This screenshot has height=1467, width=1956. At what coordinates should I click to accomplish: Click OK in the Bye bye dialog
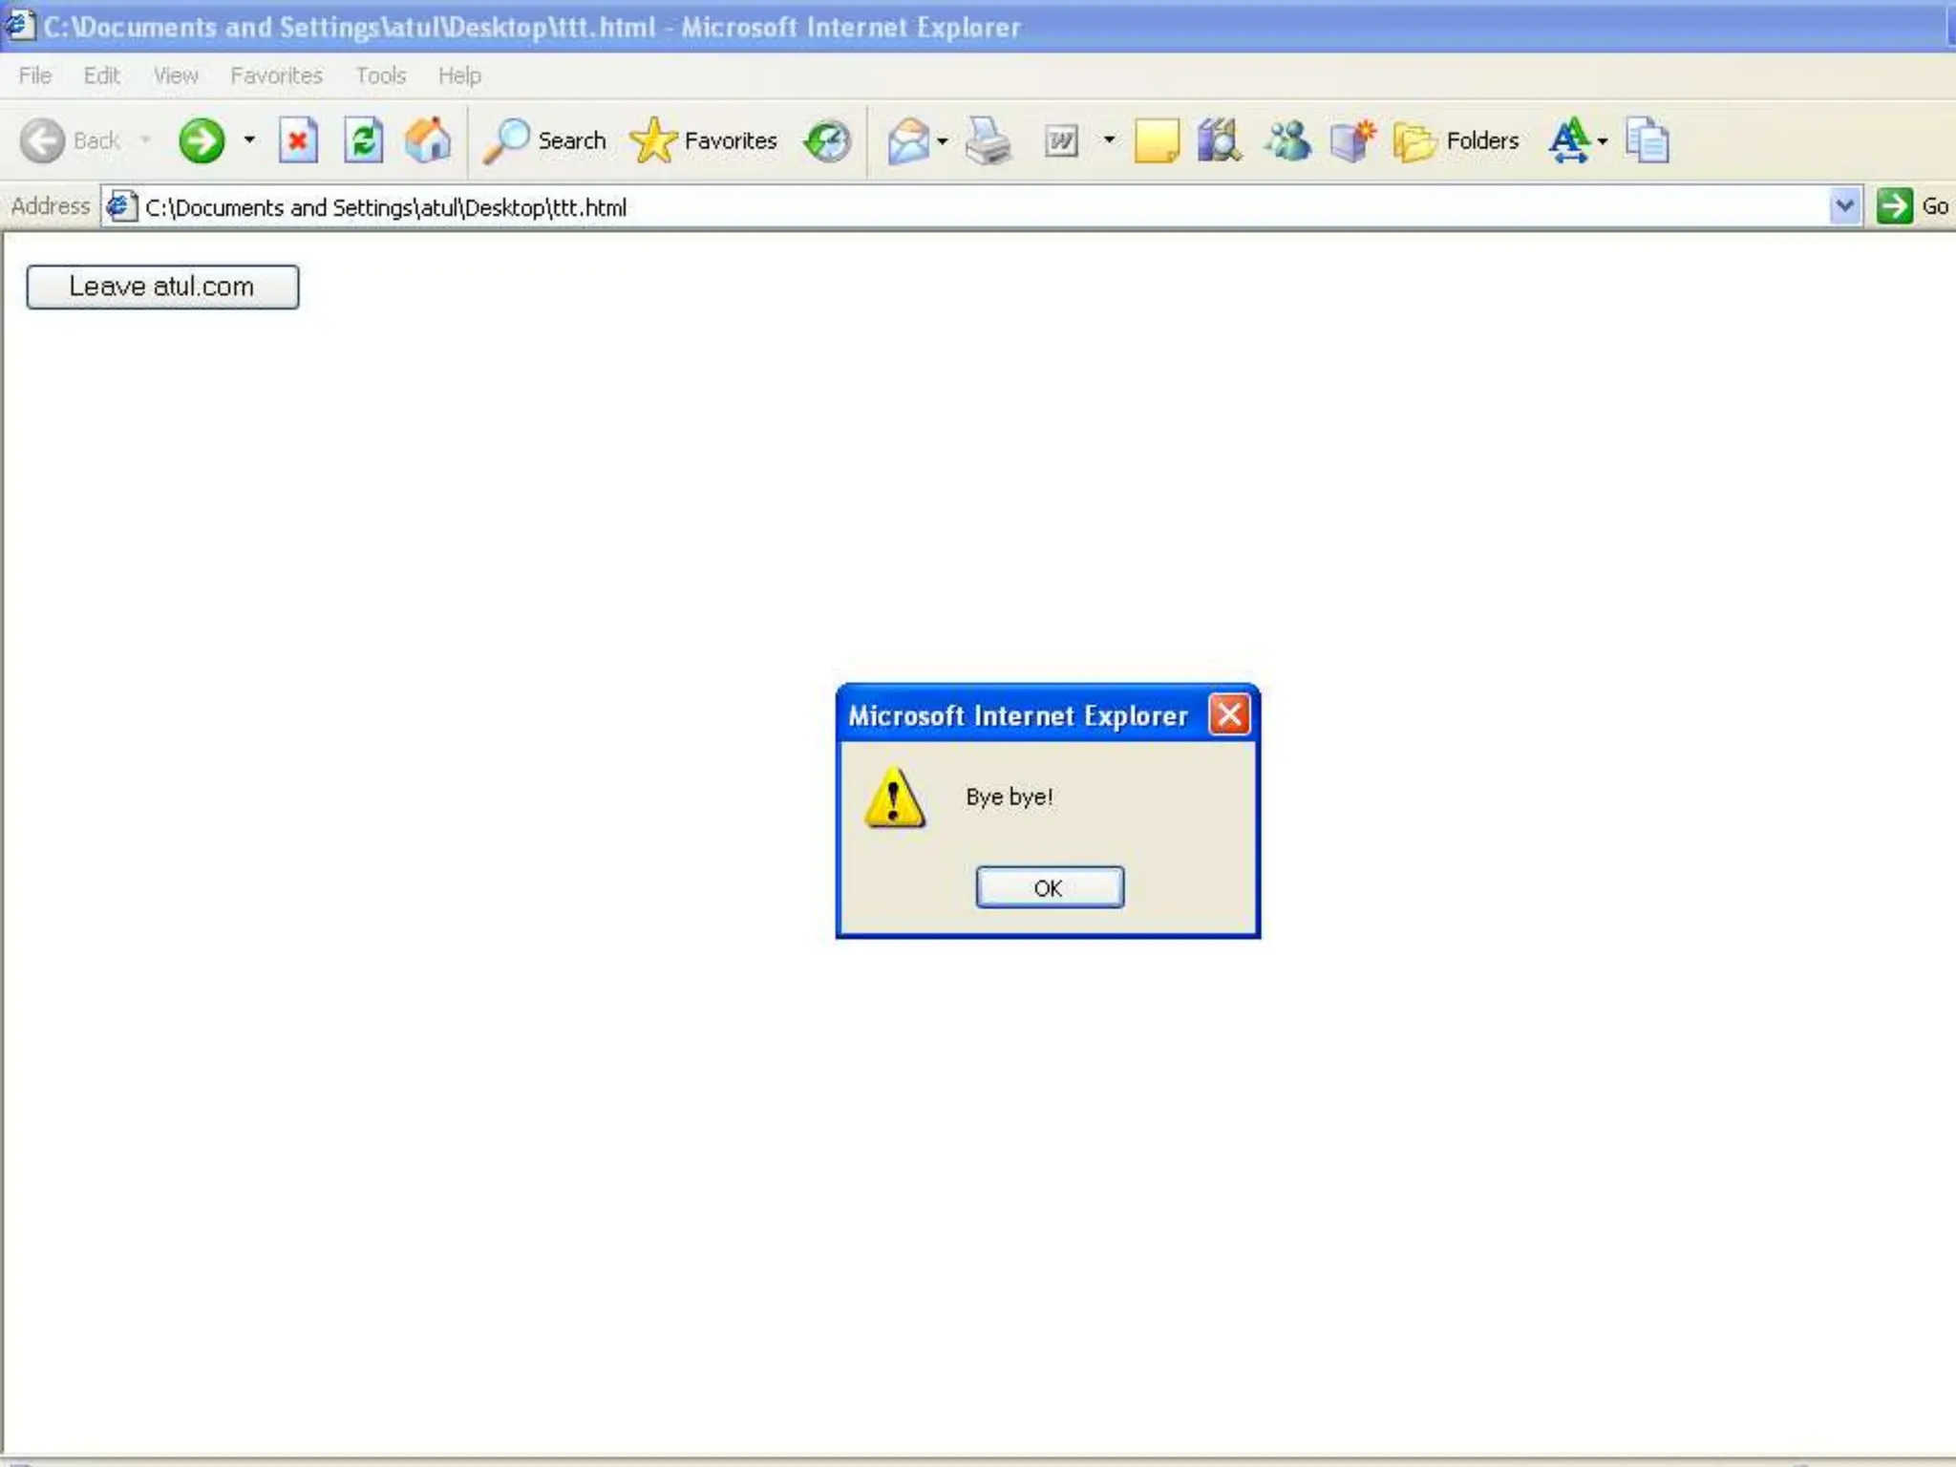[x=1049, y=887]
